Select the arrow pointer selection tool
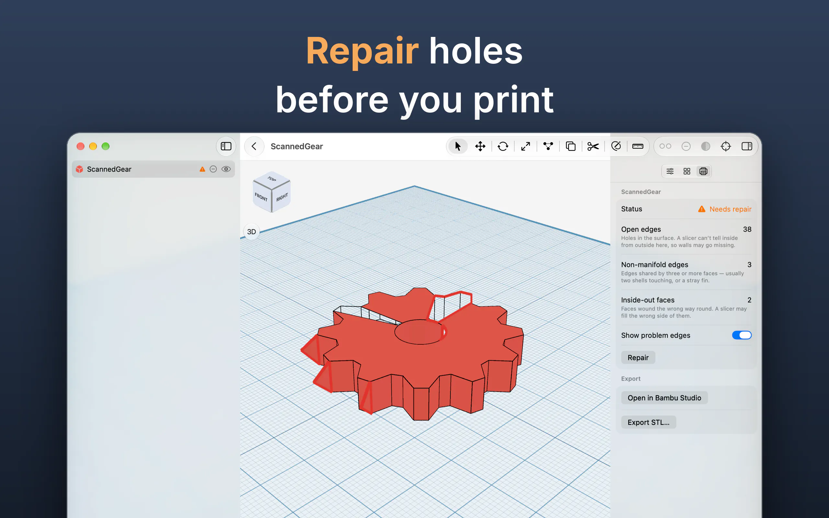The width and height of the screenshot is (829, 518). pyautogui.click(x=458, y=146)
